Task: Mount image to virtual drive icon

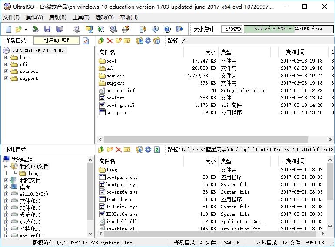Action: point(113,29)
